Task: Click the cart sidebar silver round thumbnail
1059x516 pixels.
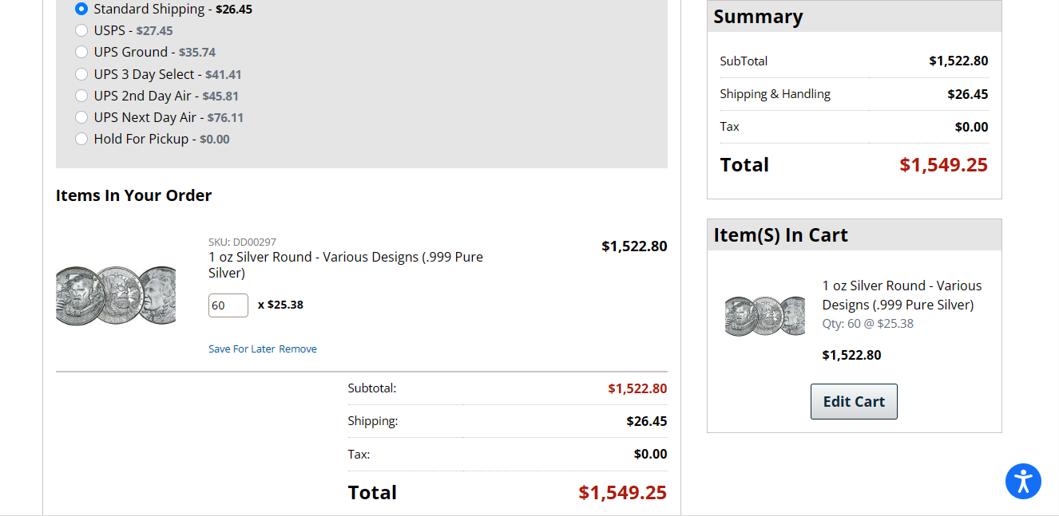Action: (x=764, y=315)
